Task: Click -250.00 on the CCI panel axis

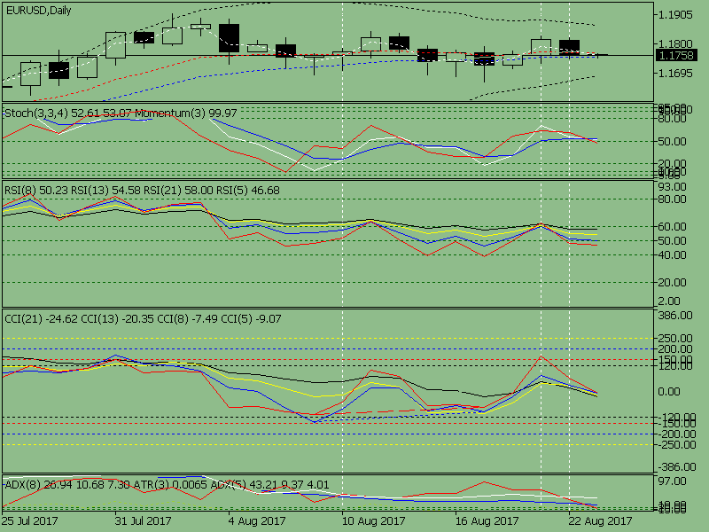Action: point(675,445)
